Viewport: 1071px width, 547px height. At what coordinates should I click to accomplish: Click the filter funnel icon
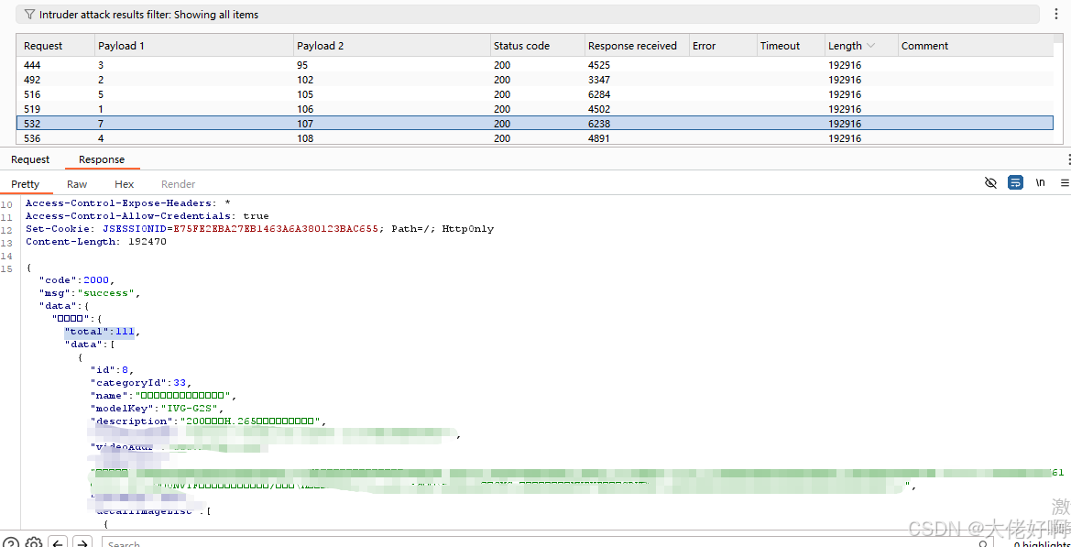pyautogui.click(x=29, y=15)
